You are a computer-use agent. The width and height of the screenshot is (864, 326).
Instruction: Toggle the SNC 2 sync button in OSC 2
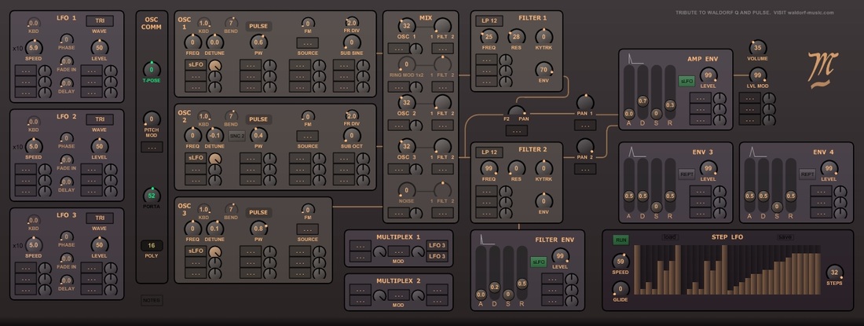(238, 136)
